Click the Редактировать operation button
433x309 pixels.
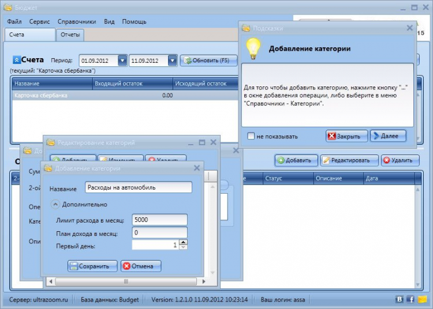click(349, 160)
